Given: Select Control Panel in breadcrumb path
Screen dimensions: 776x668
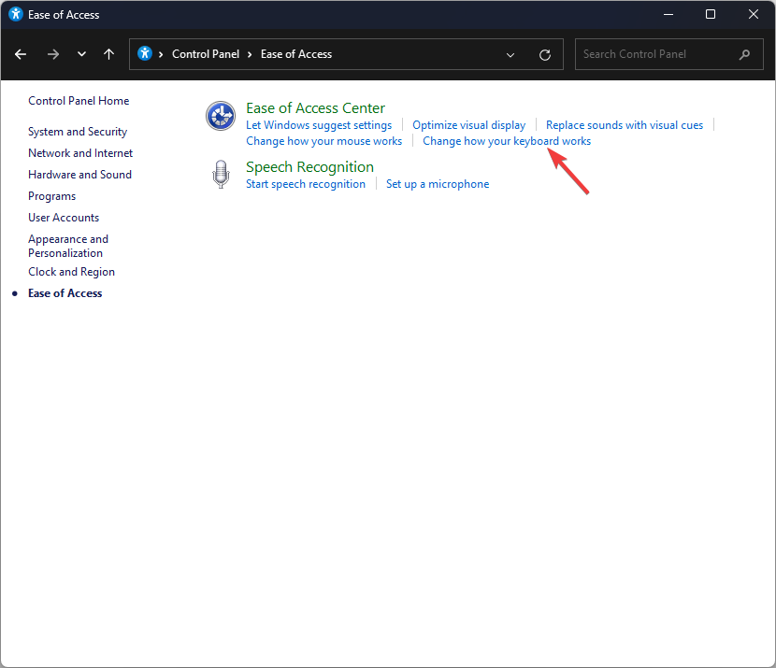Looking at the screenshot, I should (206, 54).
